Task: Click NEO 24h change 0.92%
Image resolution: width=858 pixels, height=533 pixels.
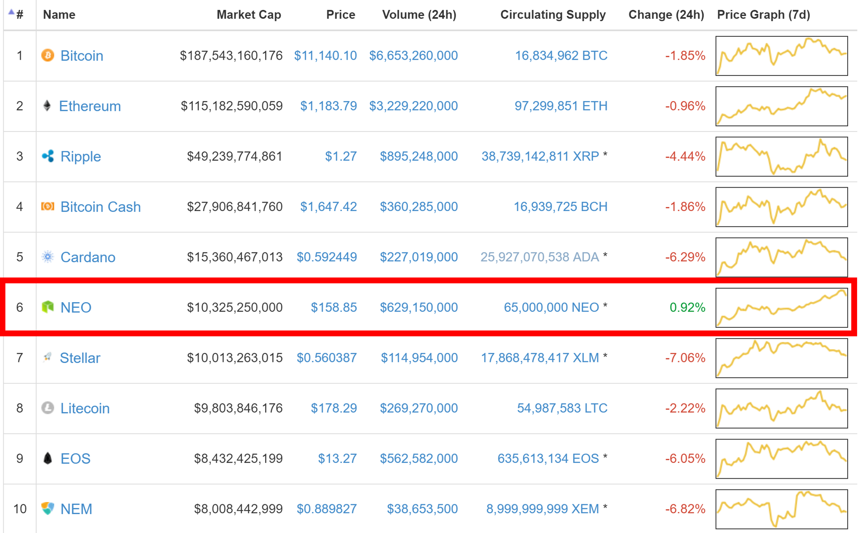Action: tap(687, 307)
